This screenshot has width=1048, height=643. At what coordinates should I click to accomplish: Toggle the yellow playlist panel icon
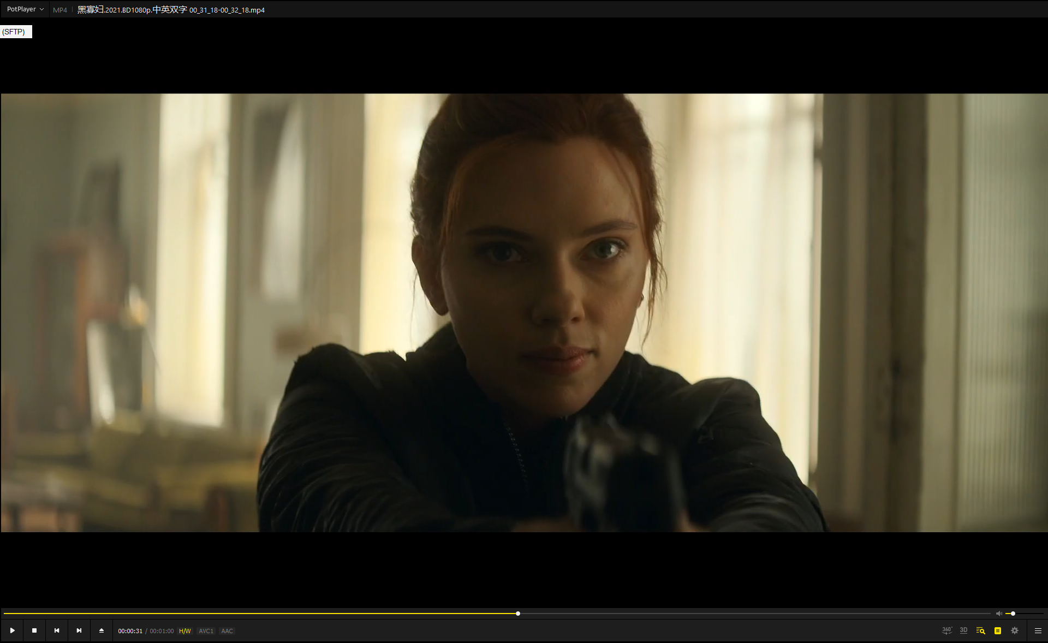pos(998,630)
